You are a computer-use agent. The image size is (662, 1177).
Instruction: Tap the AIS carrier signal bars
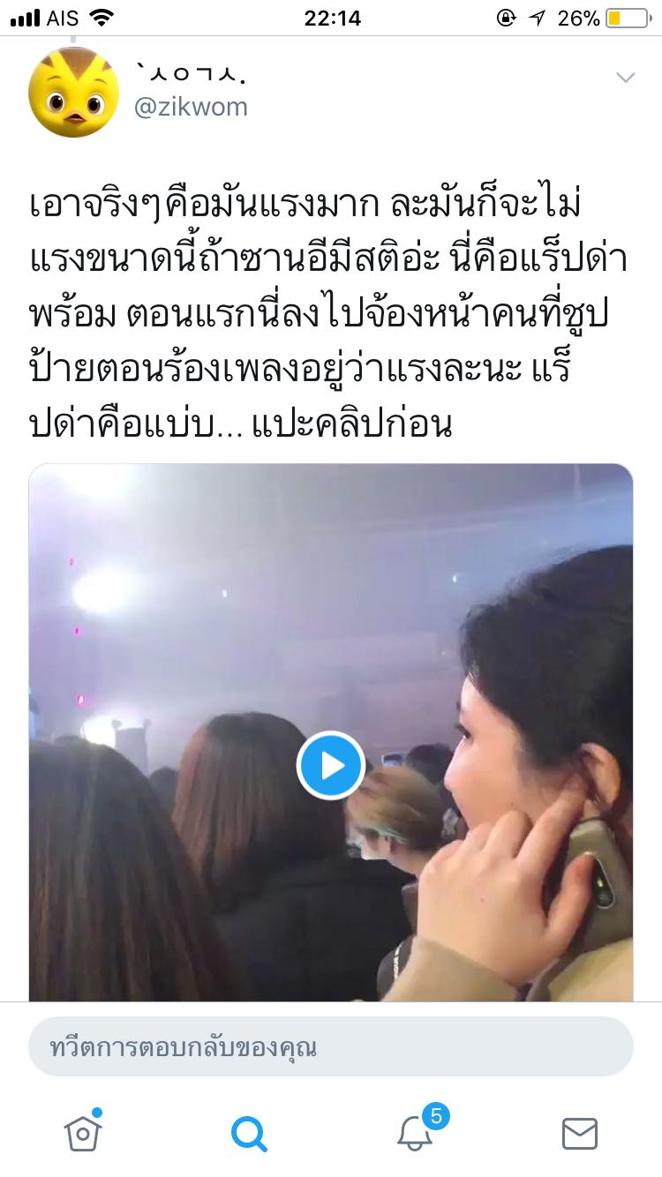tap(26, 19)
